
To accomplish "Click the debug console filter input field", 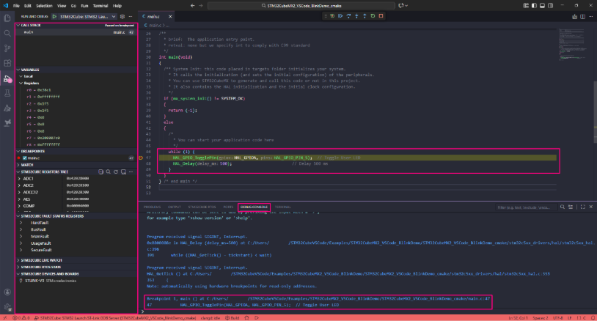I will [x=527, y=207].
